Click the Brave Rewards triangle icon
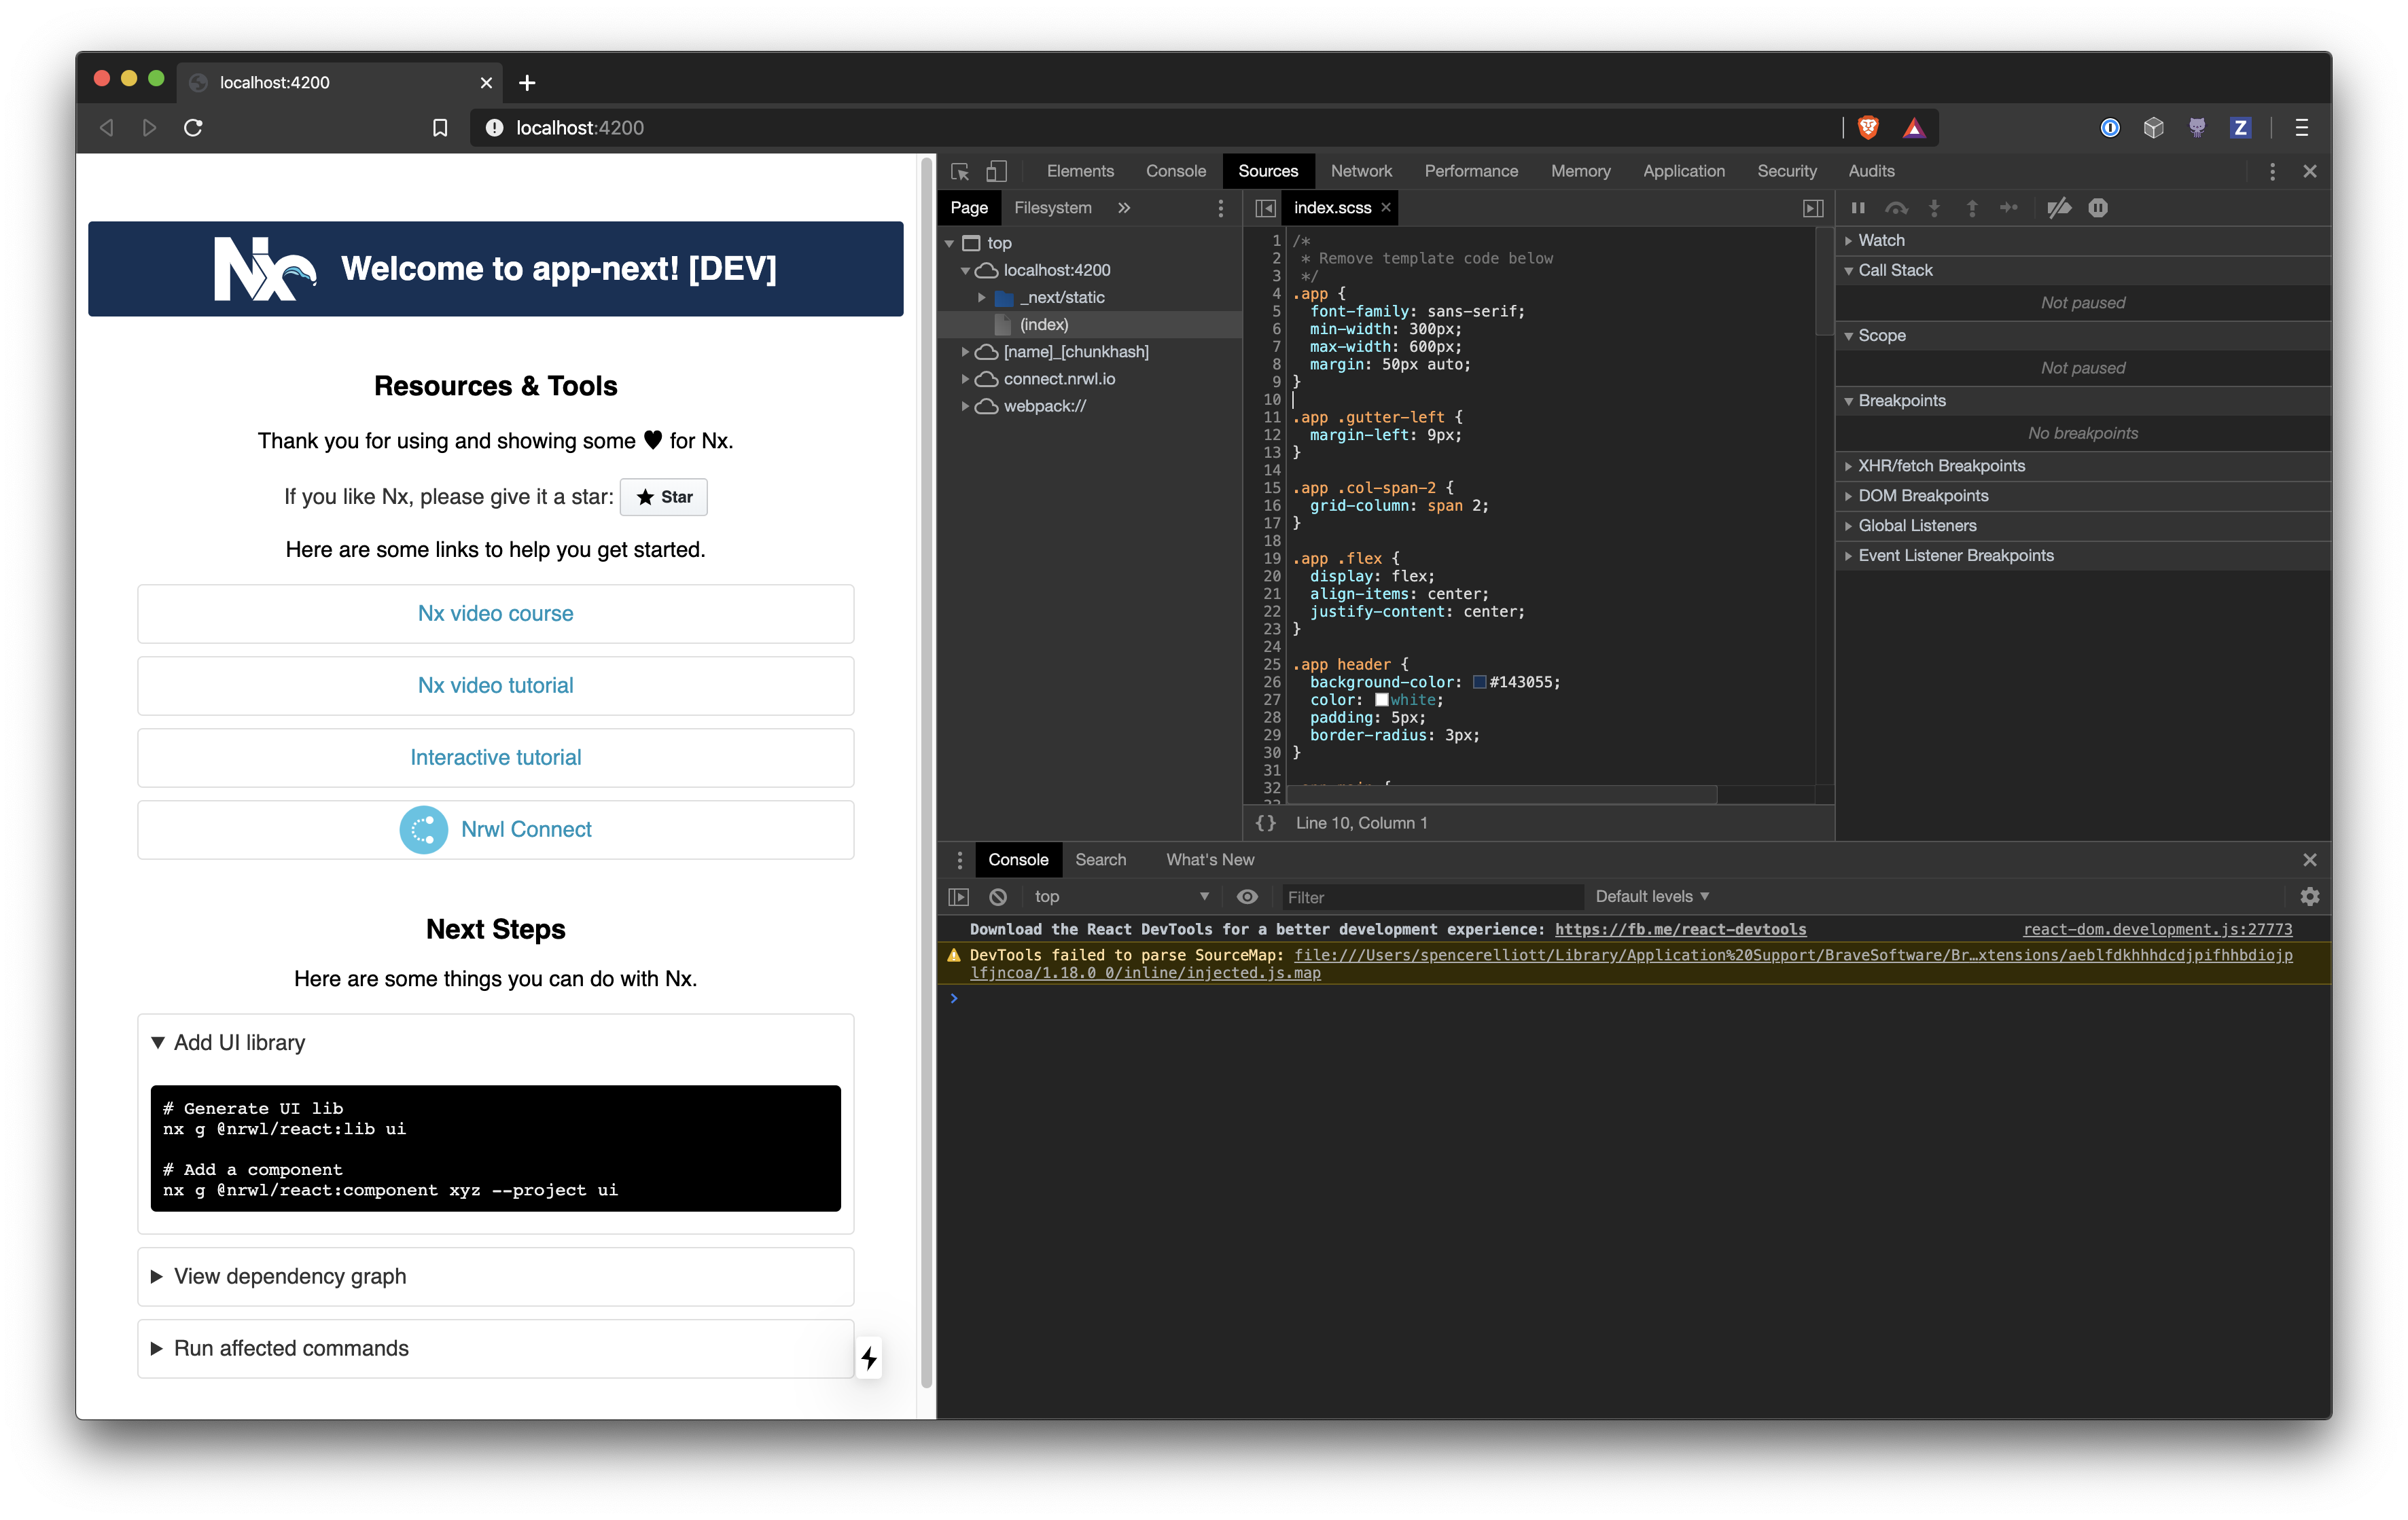2408x1520 pixels. 1913,127
